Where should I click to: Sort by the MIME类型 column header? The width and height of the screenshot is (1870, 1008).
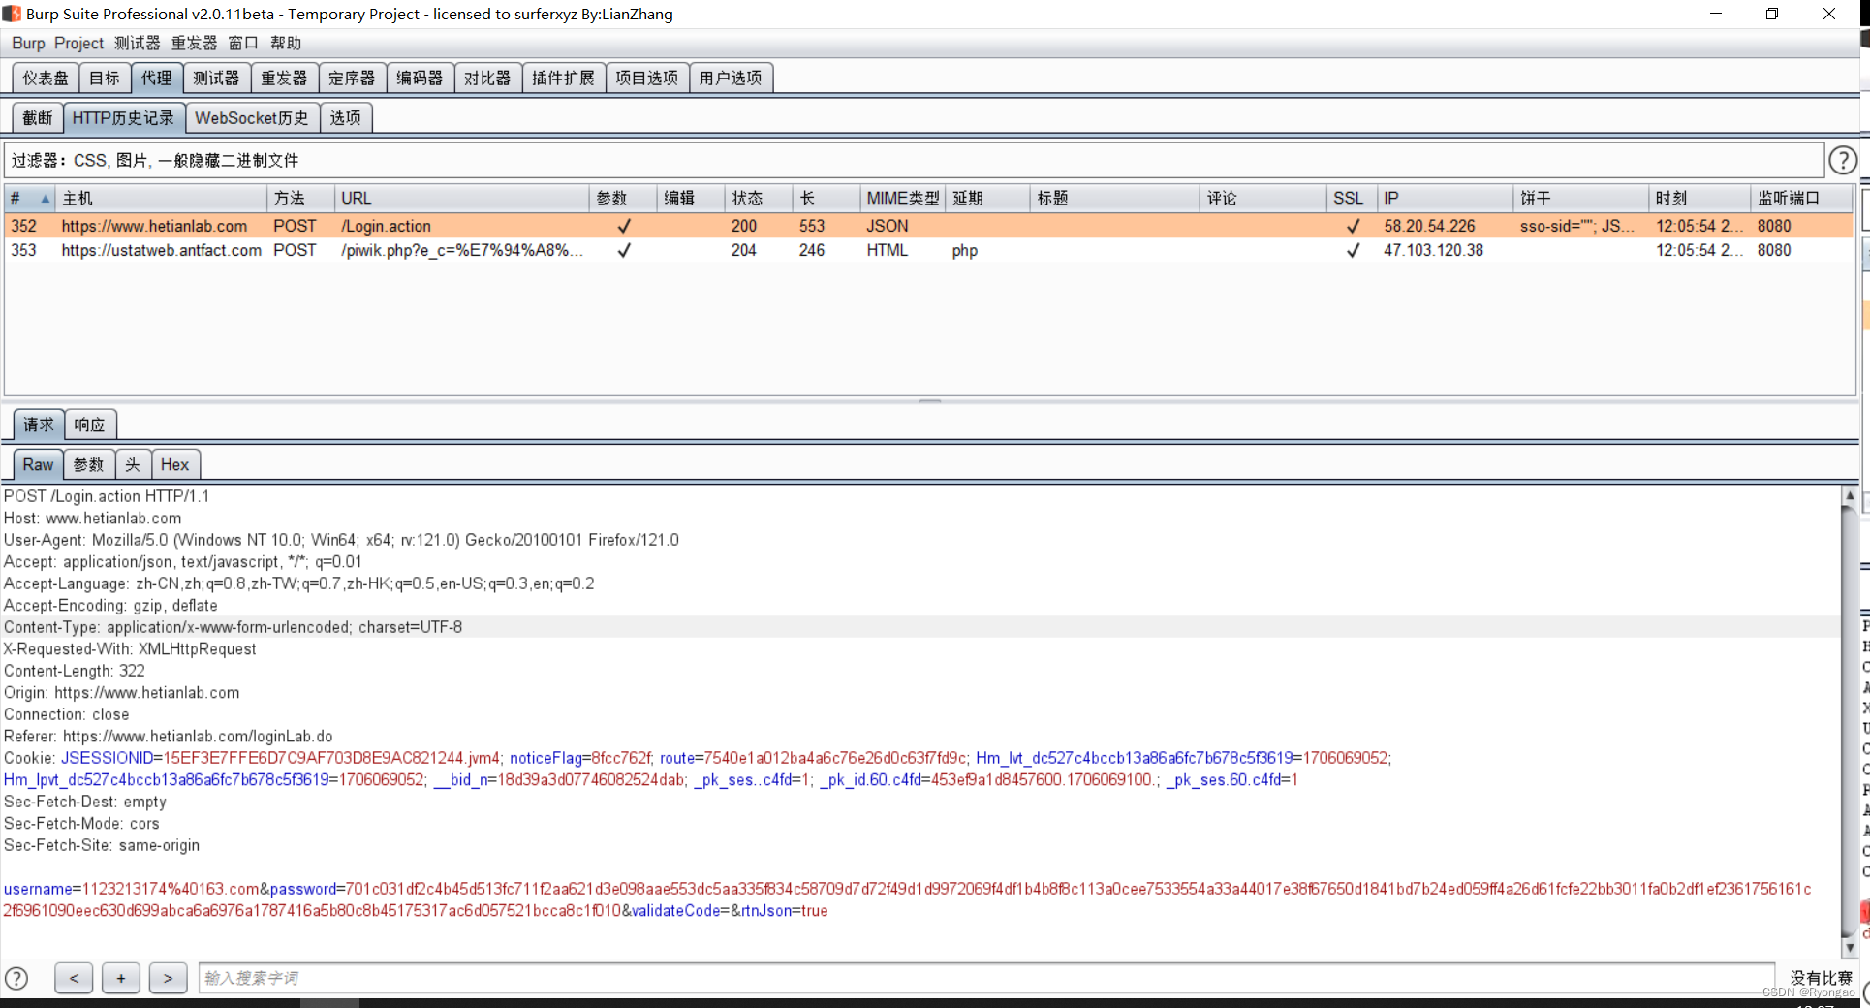(902, 198)
